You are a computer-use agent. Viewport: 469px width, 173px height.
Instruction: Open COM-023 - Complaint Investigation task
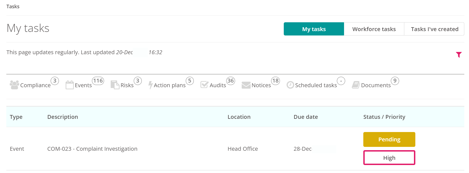[x=92, y=149]
